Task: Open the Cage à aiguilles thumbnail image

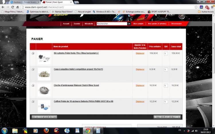Action: (44, 74)
